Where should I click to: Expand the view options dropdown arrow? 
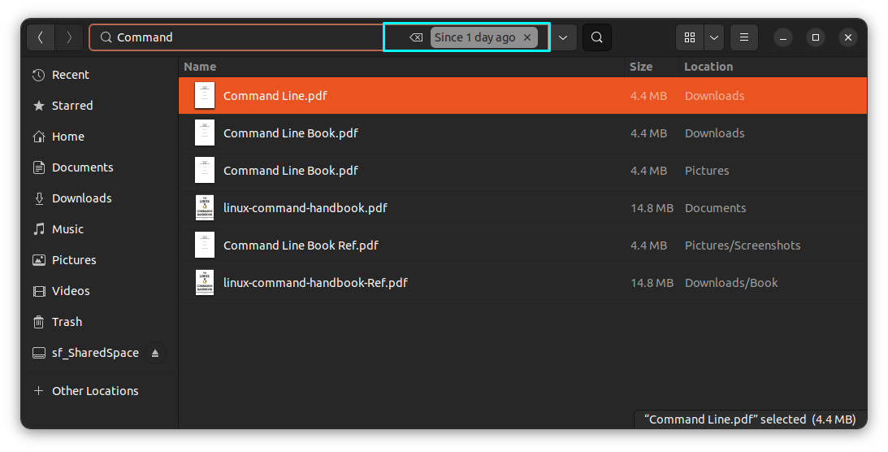[x=714, y=37]
